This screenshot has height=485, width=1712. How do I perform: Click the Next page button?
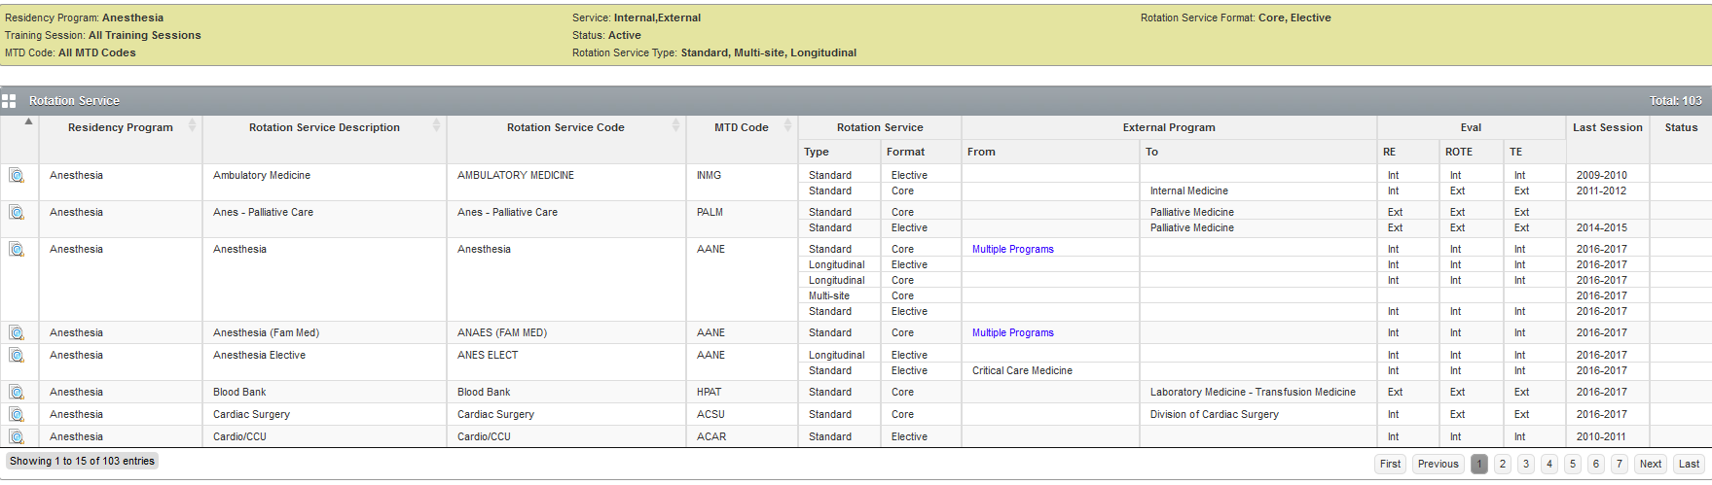coord(1651,465)
